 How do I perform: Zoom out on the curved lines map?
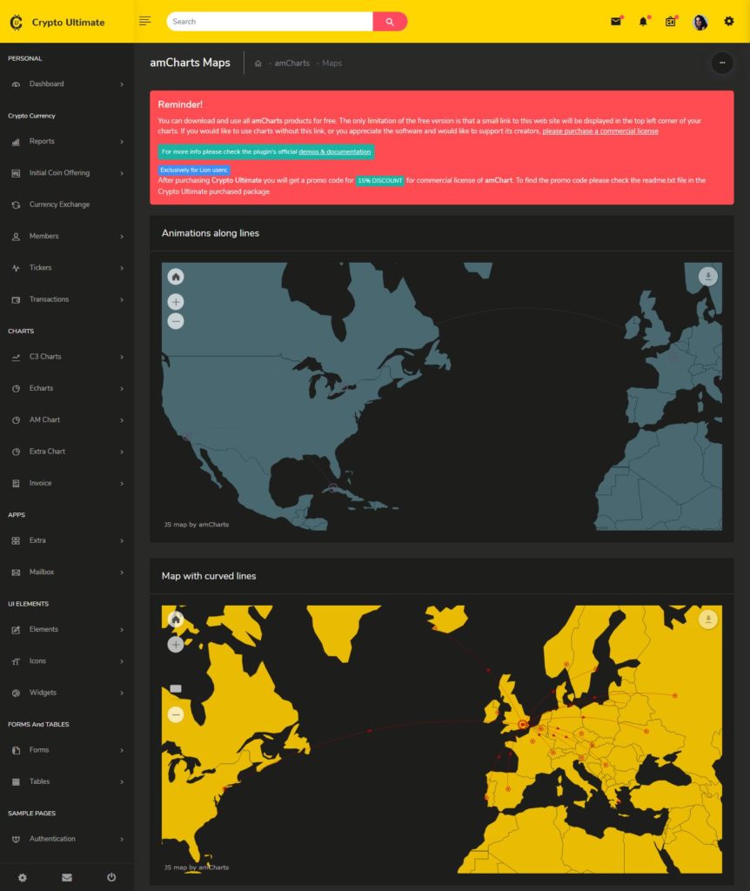point(176,714)
